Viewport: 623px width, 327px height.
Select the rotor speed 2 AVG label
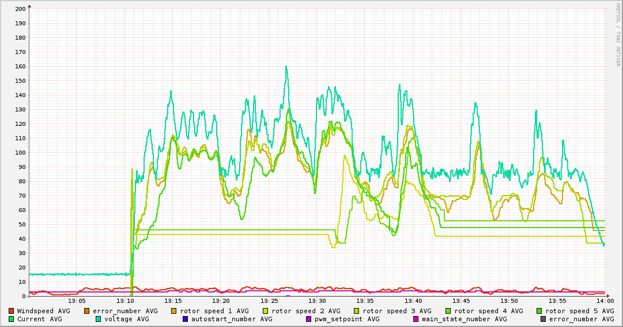pyautogui.click(x=306, y=311)
